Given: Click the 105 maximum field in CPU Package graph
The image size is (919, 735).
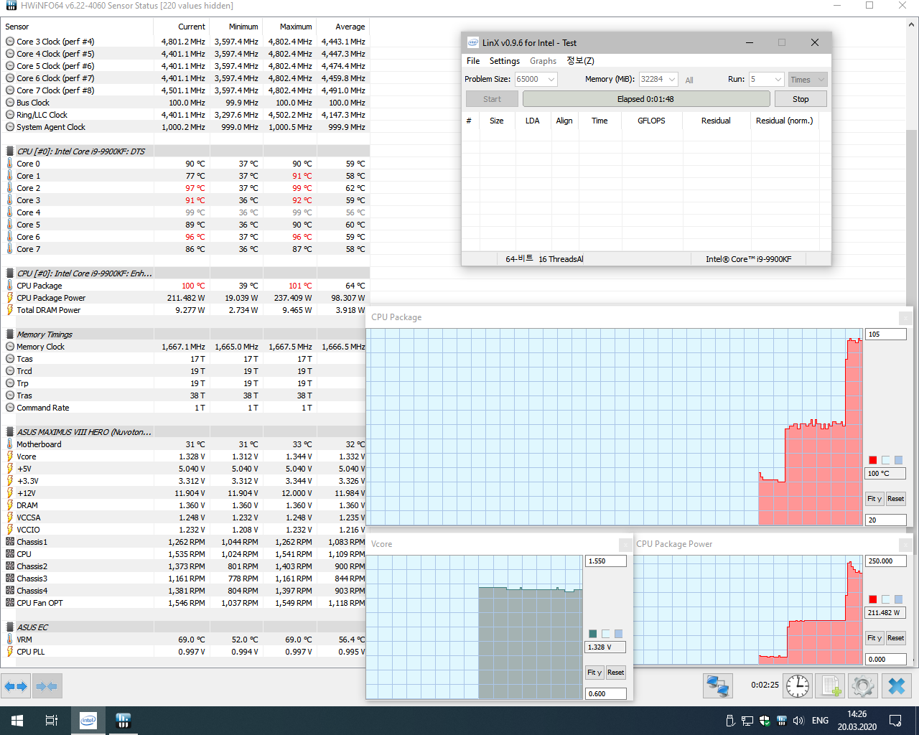Looking at the screenshot, I should click(886, 334).
